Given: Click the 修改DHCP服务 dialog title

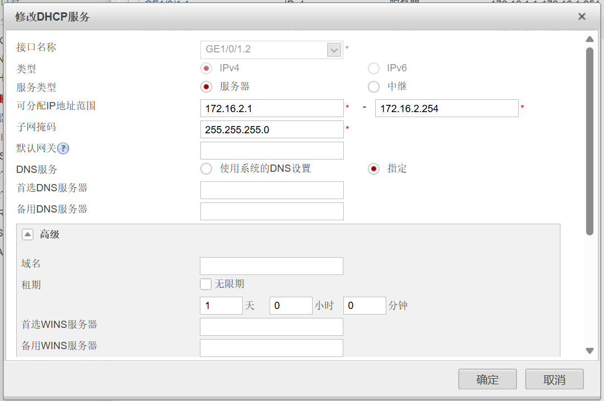Looking at the screenshot, I should [52, 17].
